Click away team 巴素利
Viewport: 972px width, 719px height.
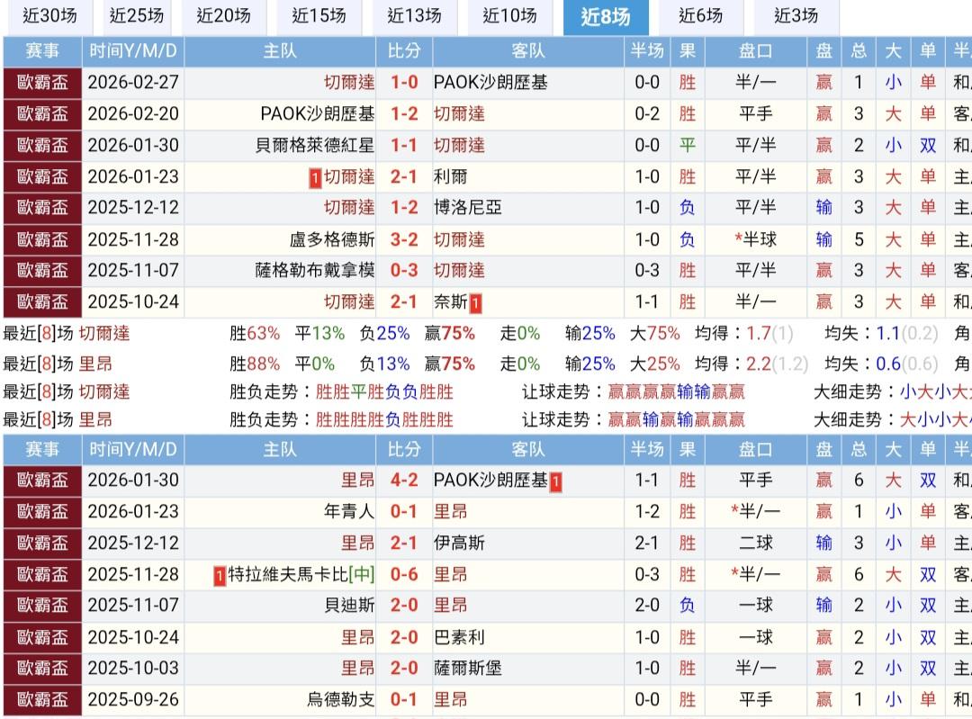tap(459, 637)
